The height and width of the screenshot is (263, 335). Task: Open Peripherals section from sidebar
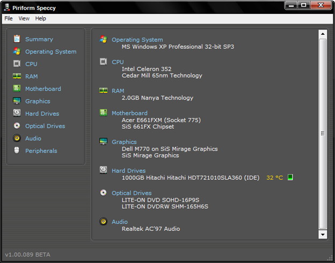click(x=41, y=151)
